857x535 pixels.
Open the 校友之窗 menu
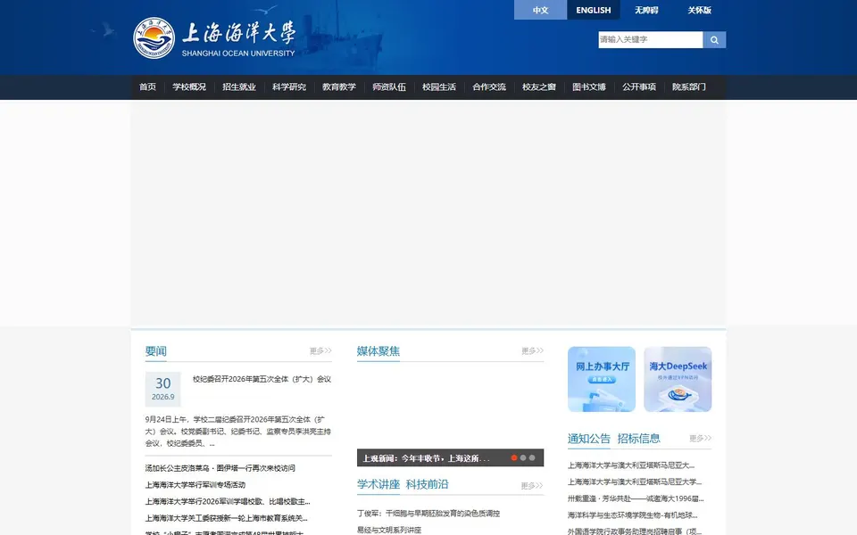point(539,86)
